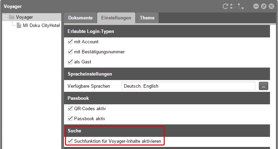Switch to the Dokumente tab
This screenshot has height=149, width=278.
pos(80,18)
